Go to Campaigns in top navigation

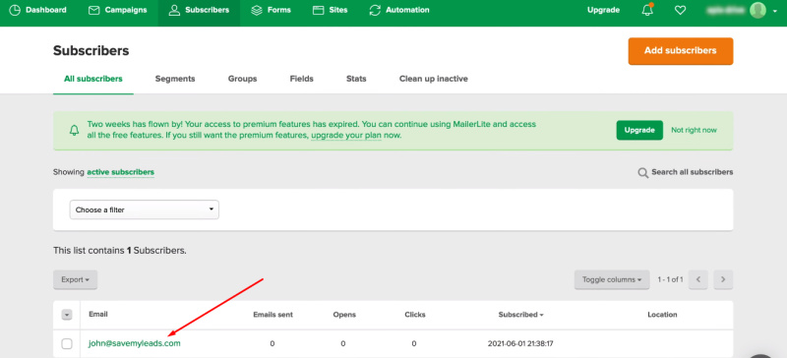(117, 10)
